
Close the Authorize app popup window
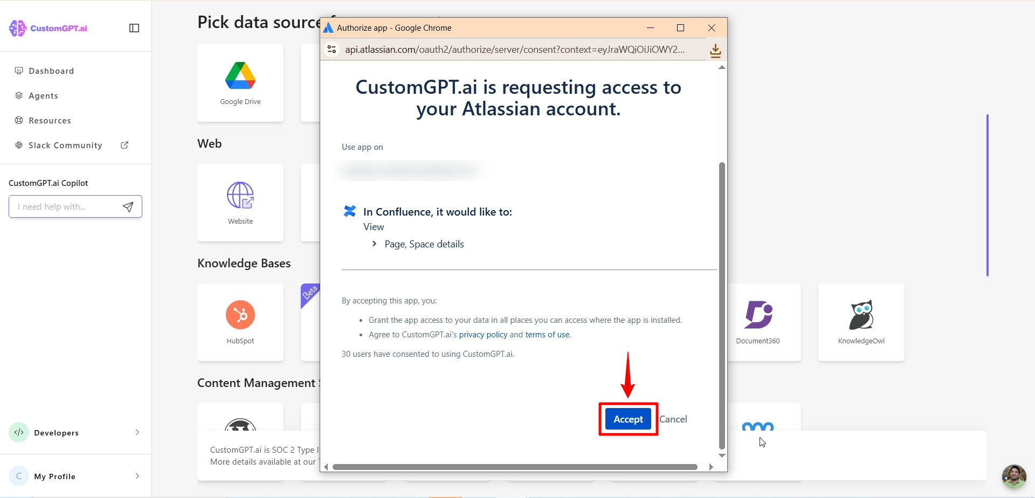tap(712, 27)
